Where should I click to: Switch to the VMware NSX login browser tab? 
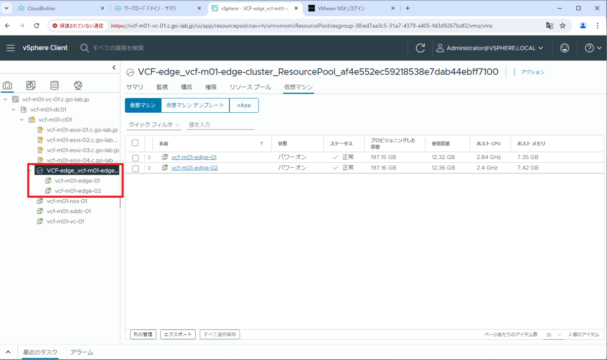pos(351,9)
